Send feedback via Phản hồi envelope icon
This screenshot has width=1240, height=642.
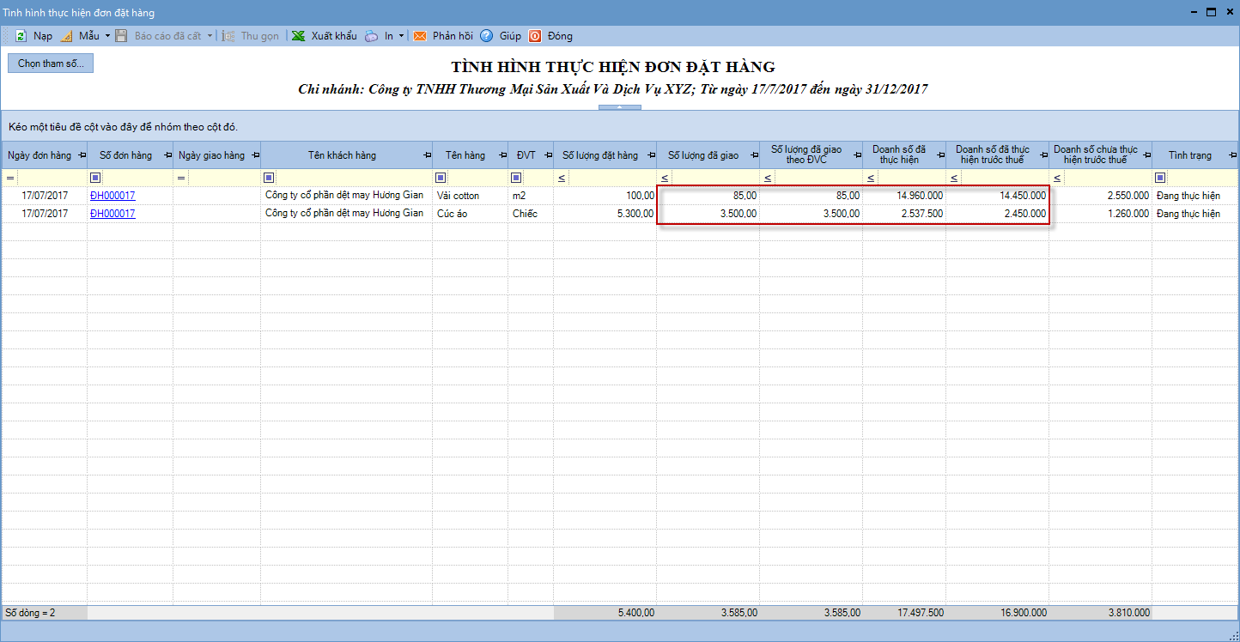tap(420, 36)
